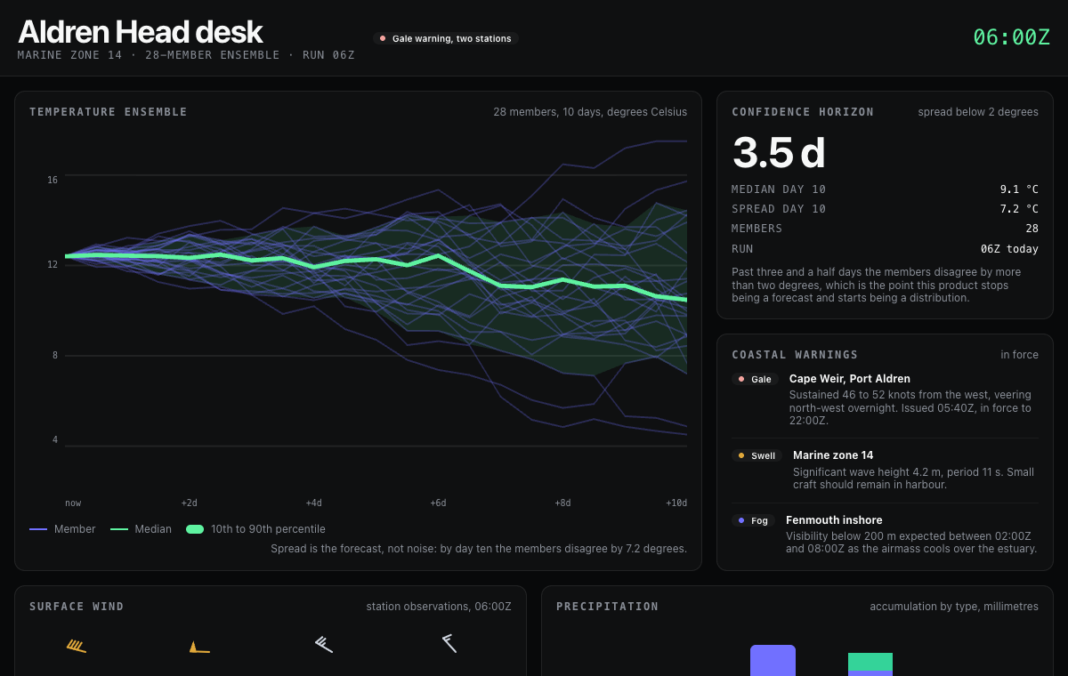Click the pink dot on the Gale badge
This screenshot has height=676, width=1068.
pos(741,379)
